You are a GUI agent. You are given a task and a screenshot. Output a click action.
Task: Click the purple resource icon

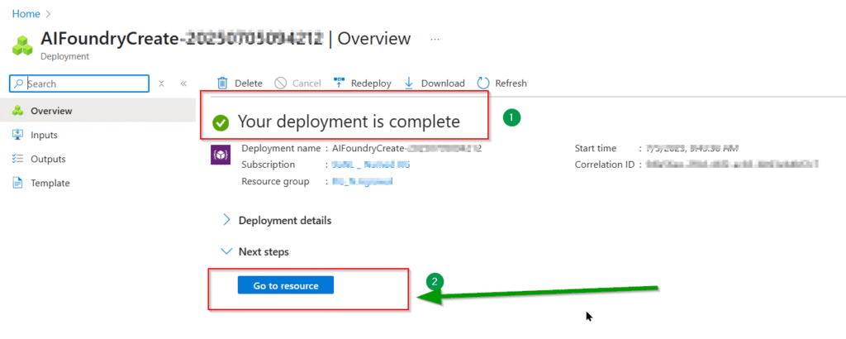pyautogui.click(x=220, y=155)
